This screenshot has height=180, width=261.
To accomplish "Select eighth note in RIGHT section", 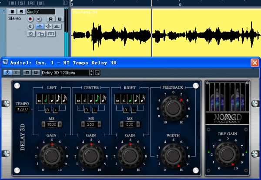I will 137,99.
